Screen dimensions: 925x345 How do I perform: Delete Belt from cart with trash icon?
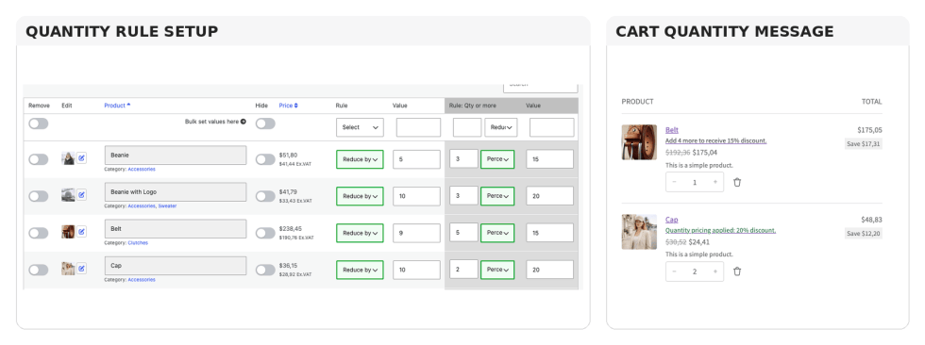737,183
